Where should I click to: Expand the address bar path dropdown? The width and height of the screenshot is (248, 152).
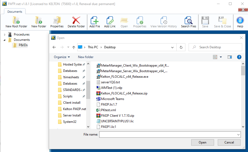point(172,47)
